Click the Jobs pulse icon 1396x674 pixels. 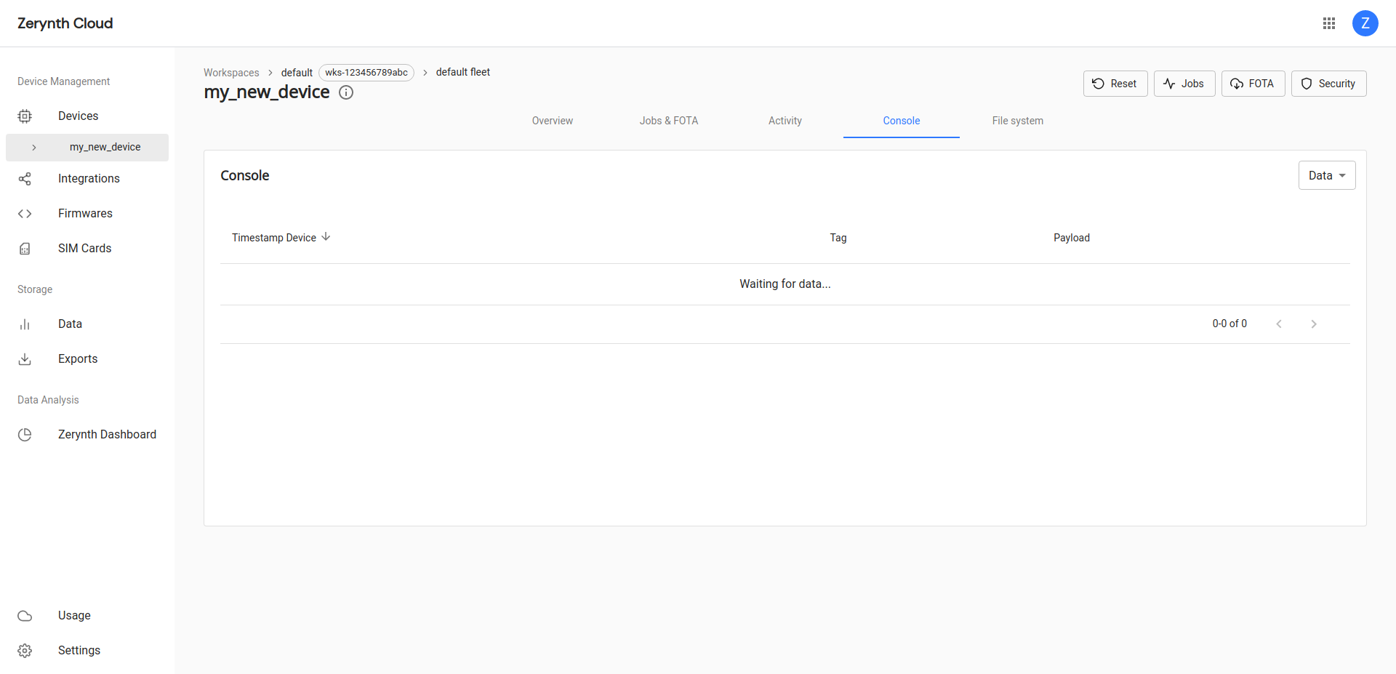point(1169,84)
